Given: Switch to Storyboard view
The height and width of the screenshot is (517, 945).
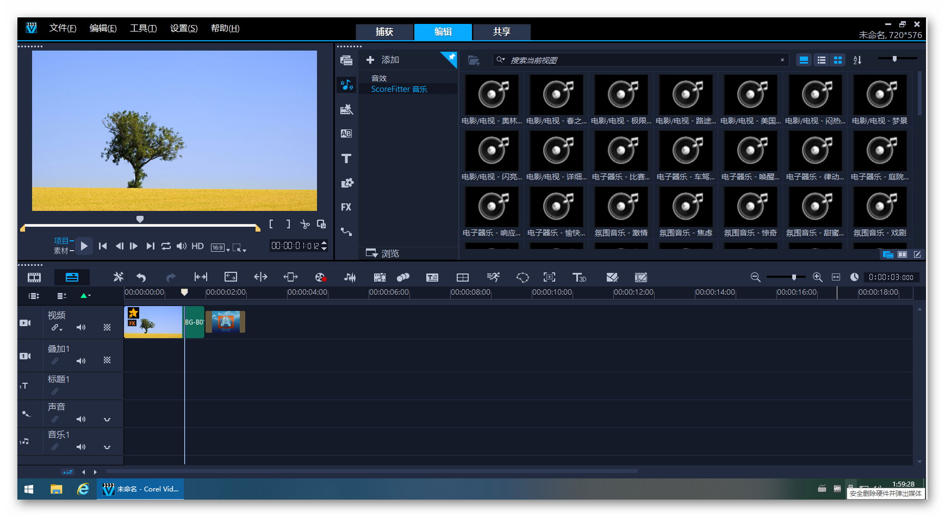Looking at the screenshot, I should click(34, 277).
